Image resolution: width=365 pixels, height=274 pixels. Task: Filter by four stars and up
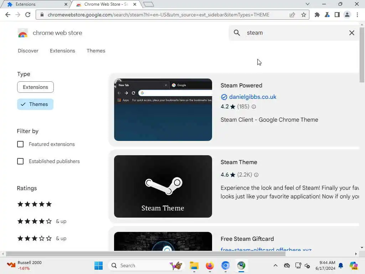click(x=42, y=221)
